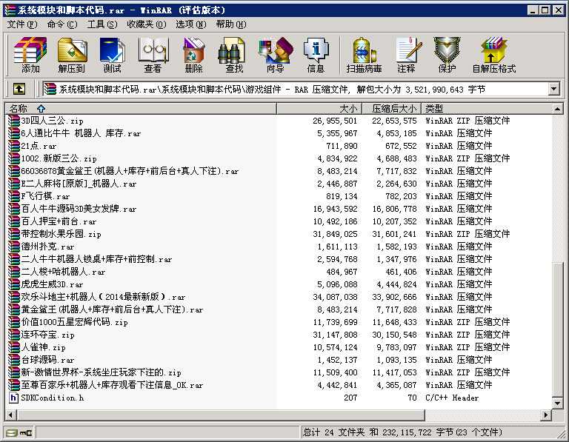The image size is (569, 442).
Task: Open the 工具(S) menu
Action: click(102, 24)
